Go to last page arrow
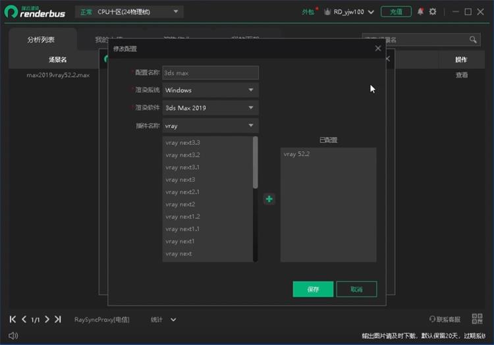The image size is (494, 345). click(x=58, y=319)
